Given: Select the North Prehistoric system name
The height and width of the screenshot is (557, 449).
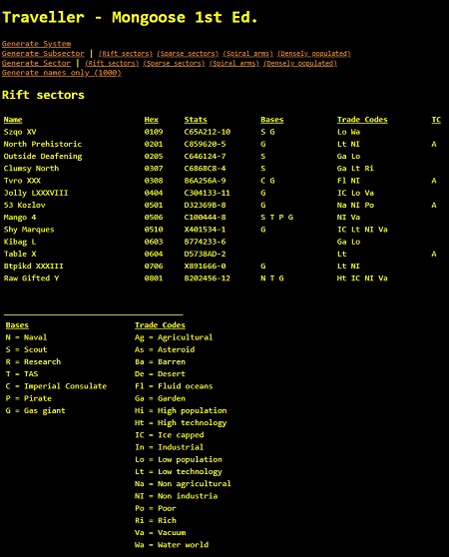Looking at the screenshot, I should 43,144.
